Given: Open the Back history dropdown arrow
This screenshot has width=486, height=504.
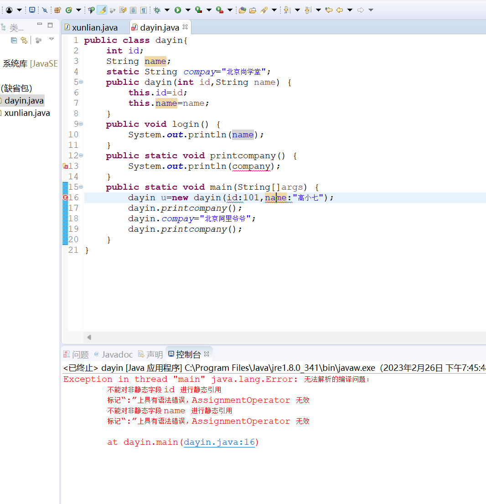Looking at the screenshot, I should click(350, 10).
